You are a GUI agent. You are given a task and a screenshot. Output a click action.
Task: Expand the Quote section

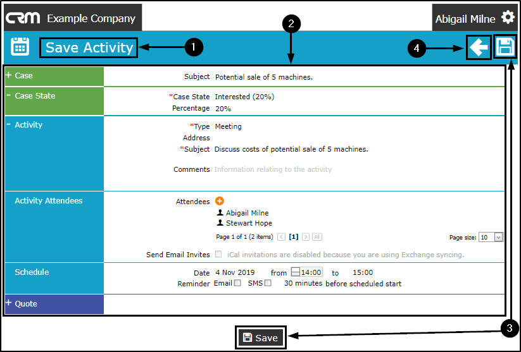point(9,303)
